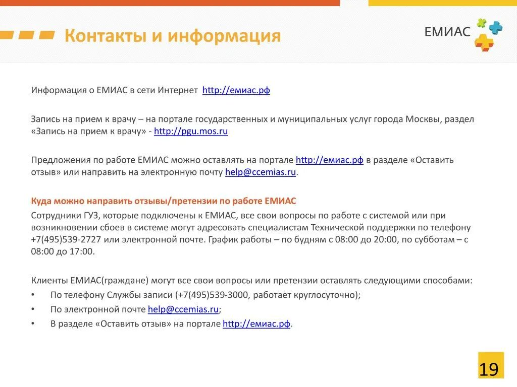
Task: Click the text "Запись на прием к врачу – на портале"
Action: pyautogui.click(x=112, y=119)
